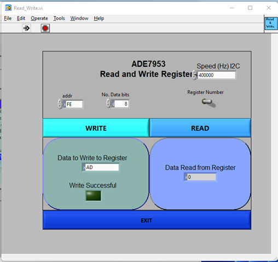This screenshot has height=262, width=278.
Task: Click the No. Data bits stepper arrows
Action: click(108, 103)
